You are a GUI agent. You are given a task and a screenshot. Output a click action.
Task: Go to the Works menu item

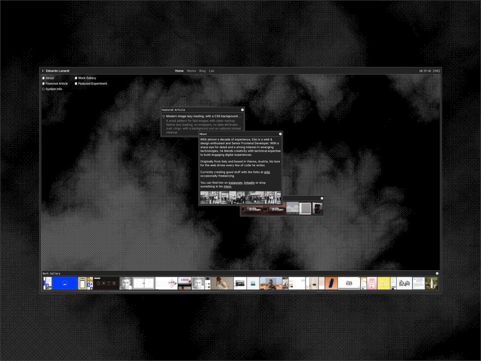[x=191, y=71]
